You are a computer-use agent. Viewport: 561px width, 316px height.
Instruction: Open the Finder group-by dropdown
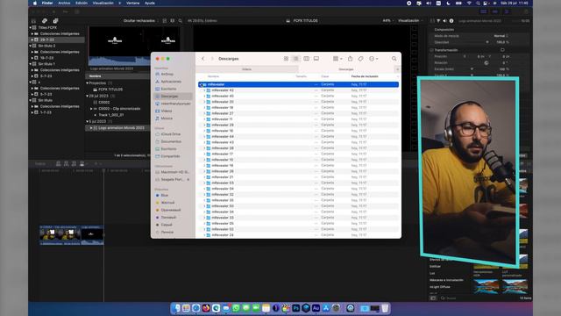(x=337, y=59)
